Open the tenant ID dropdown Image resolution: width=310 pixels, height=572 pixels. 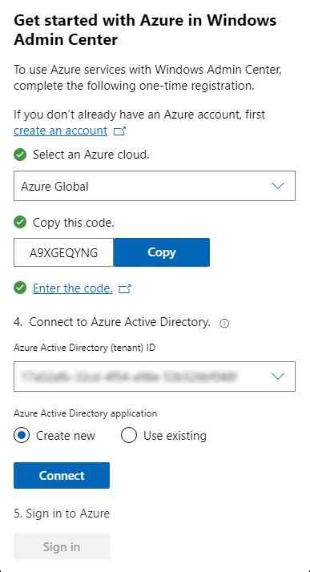click(155, 377)
